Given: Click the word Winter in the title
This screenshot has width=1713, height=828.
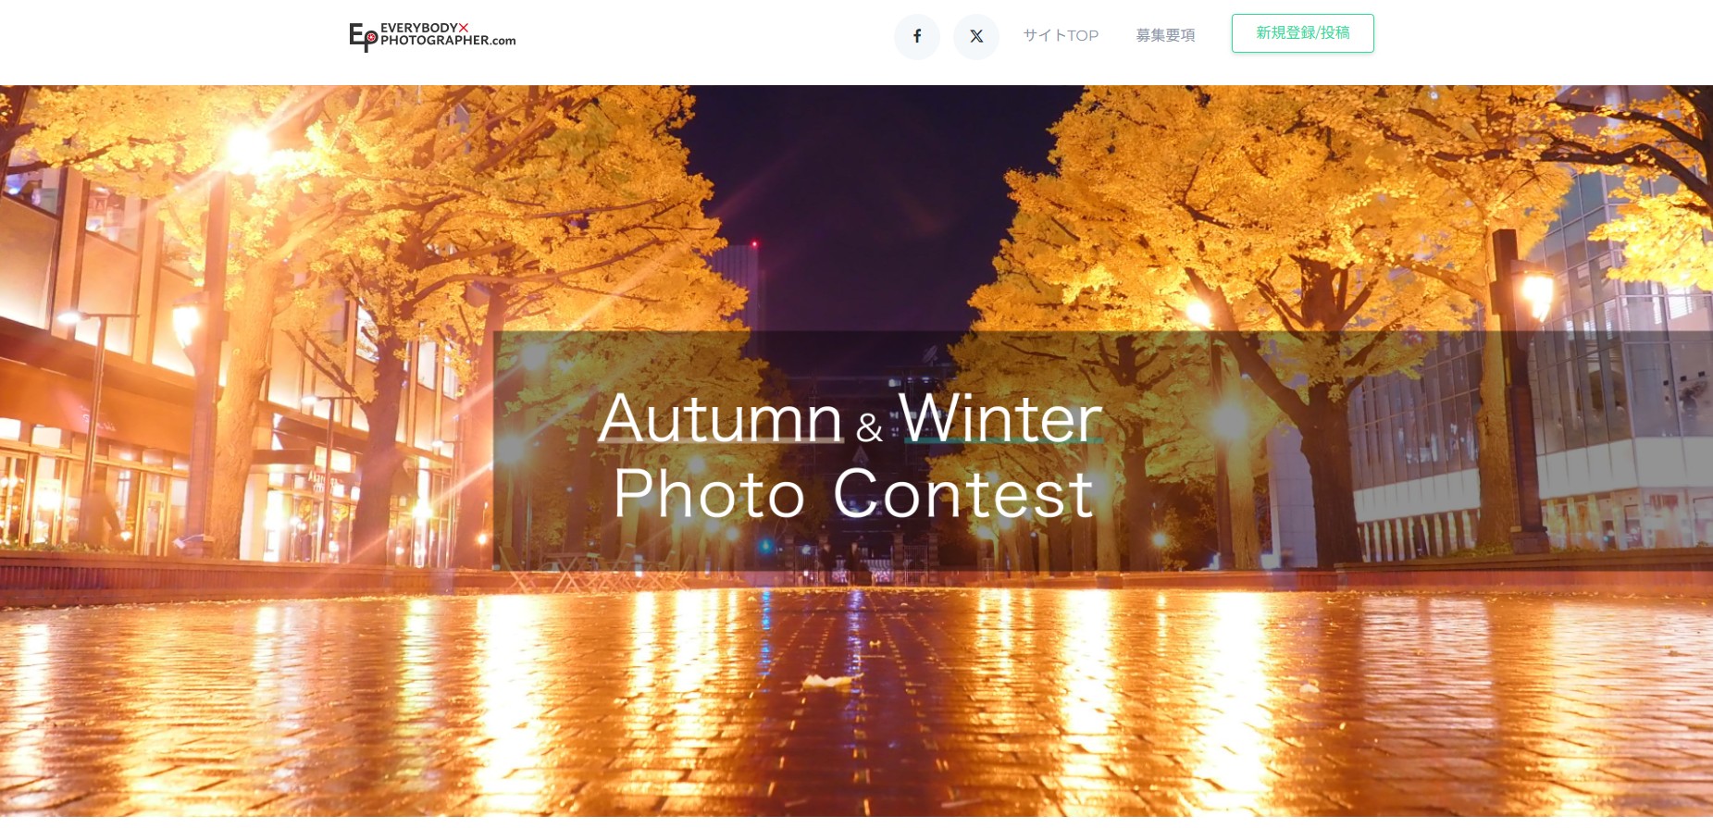Looking at the screenshot, I should [1000, 418].
